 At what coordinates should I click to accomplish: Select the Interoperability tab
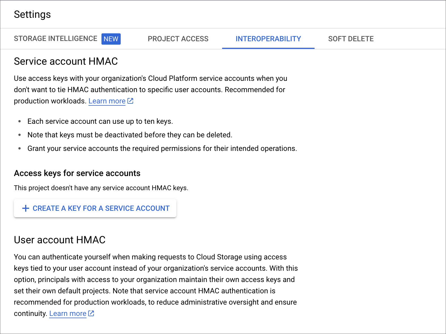268,39
